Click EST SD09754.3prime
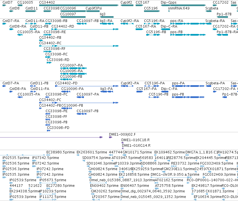Viewport: 238px width, 201px height. [96, 158]
